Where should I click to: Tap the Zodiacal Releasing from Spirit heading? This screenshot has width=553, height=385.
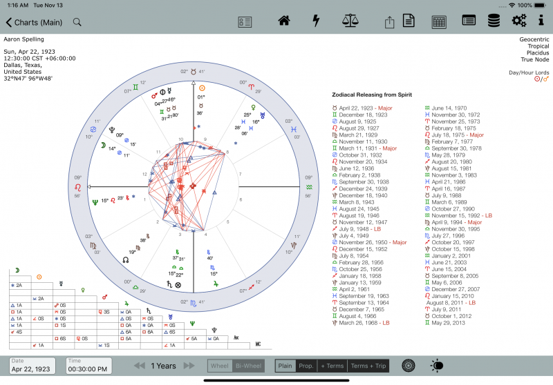pos(372,95)
